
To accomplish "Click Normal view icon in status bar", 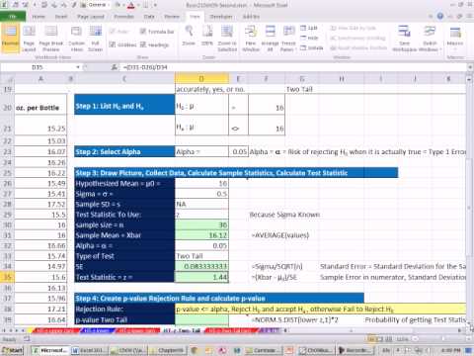I will click(x=372, y=339).
